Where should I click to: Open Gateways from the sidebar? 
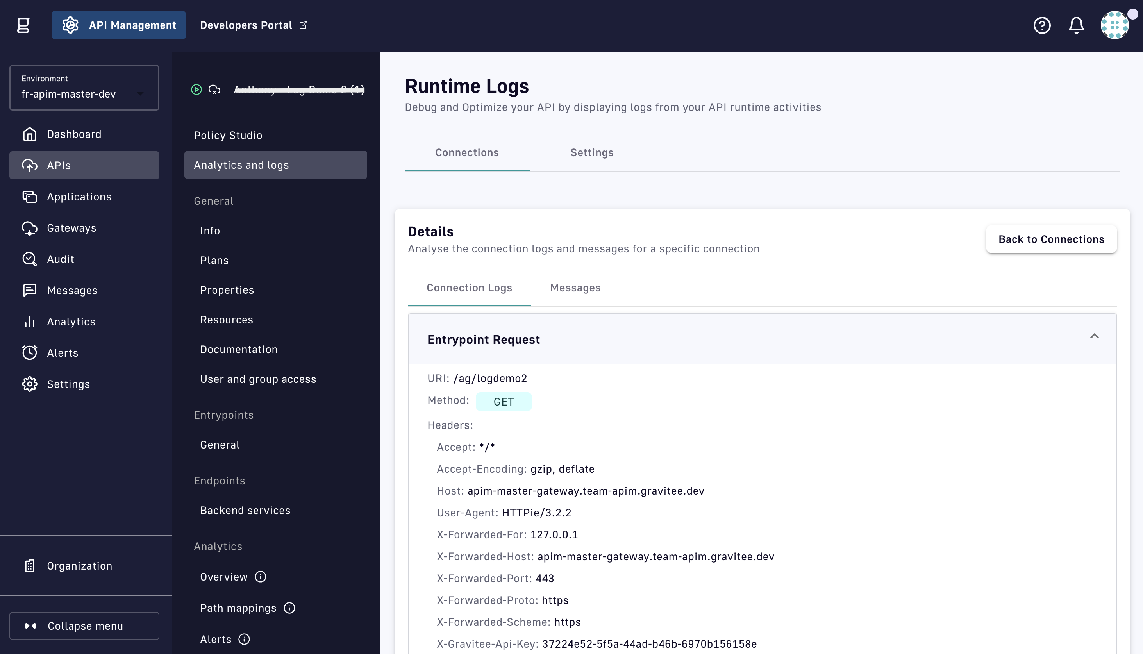point(71,228)
